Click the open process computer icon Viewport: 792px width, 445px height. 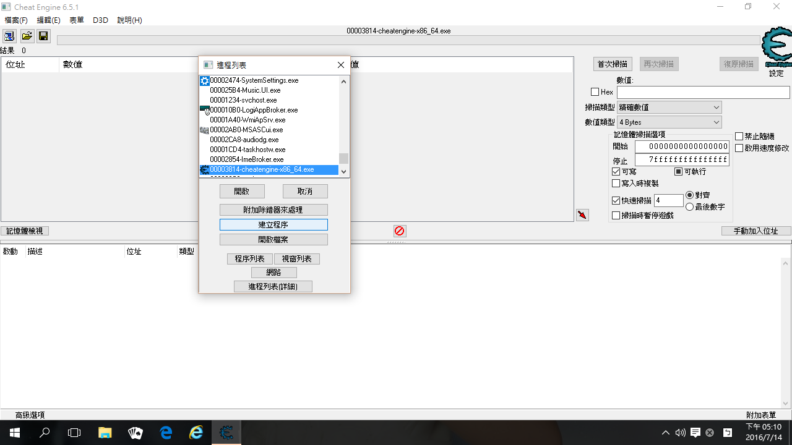pyautogui.click(x=10, y=36)
